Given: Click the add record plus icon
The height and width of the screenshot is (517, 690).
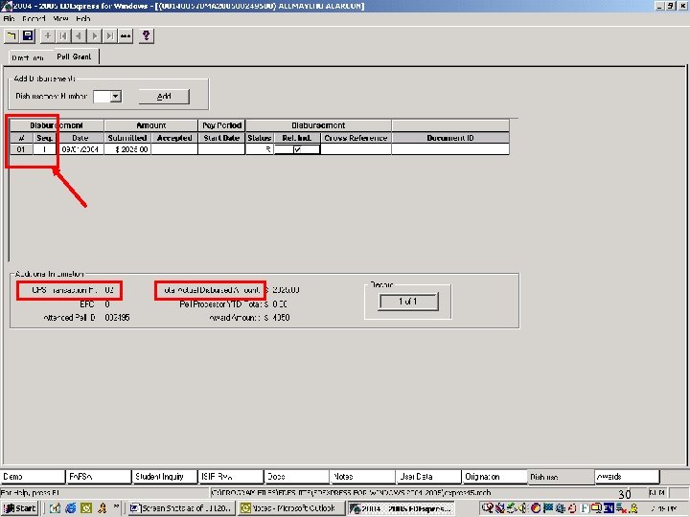Looking at the screenshot, I should click(48, 36).
